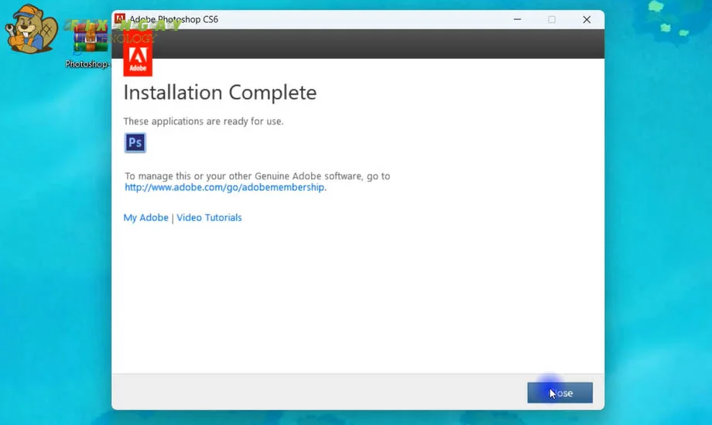This screenshot has width=712, height=425.
Task: Minimize the Adobe Photoshop CS6 window
Action: coord(517,19)
